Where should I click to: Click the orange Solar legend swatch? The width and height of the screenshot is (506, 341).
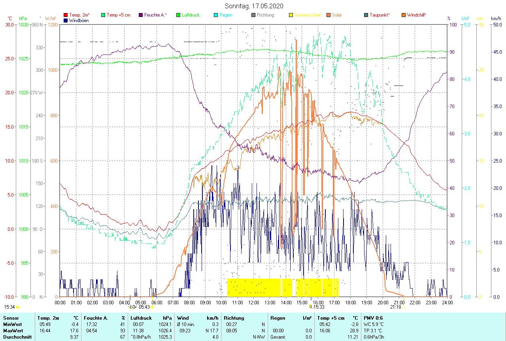point(329,15)
